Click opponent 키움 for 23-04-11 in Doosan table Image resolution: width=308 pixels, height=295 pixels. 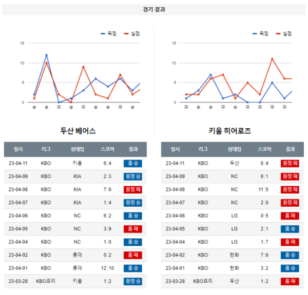(x=78, y=163)
